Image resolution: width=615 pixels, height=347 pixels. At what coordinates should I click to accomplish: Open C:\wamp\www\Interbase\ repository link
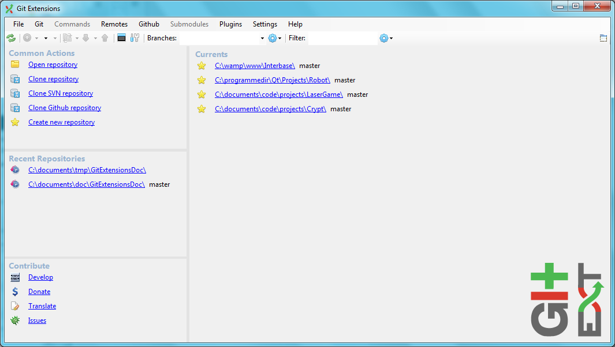pos(255,66)
